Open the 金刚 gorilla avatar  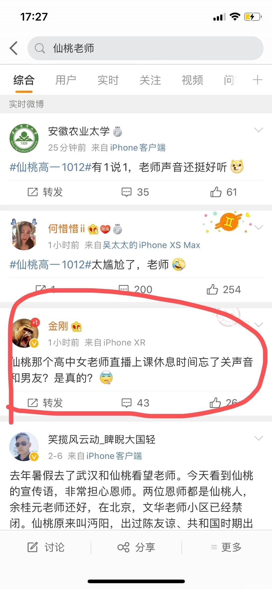(24, 333)
